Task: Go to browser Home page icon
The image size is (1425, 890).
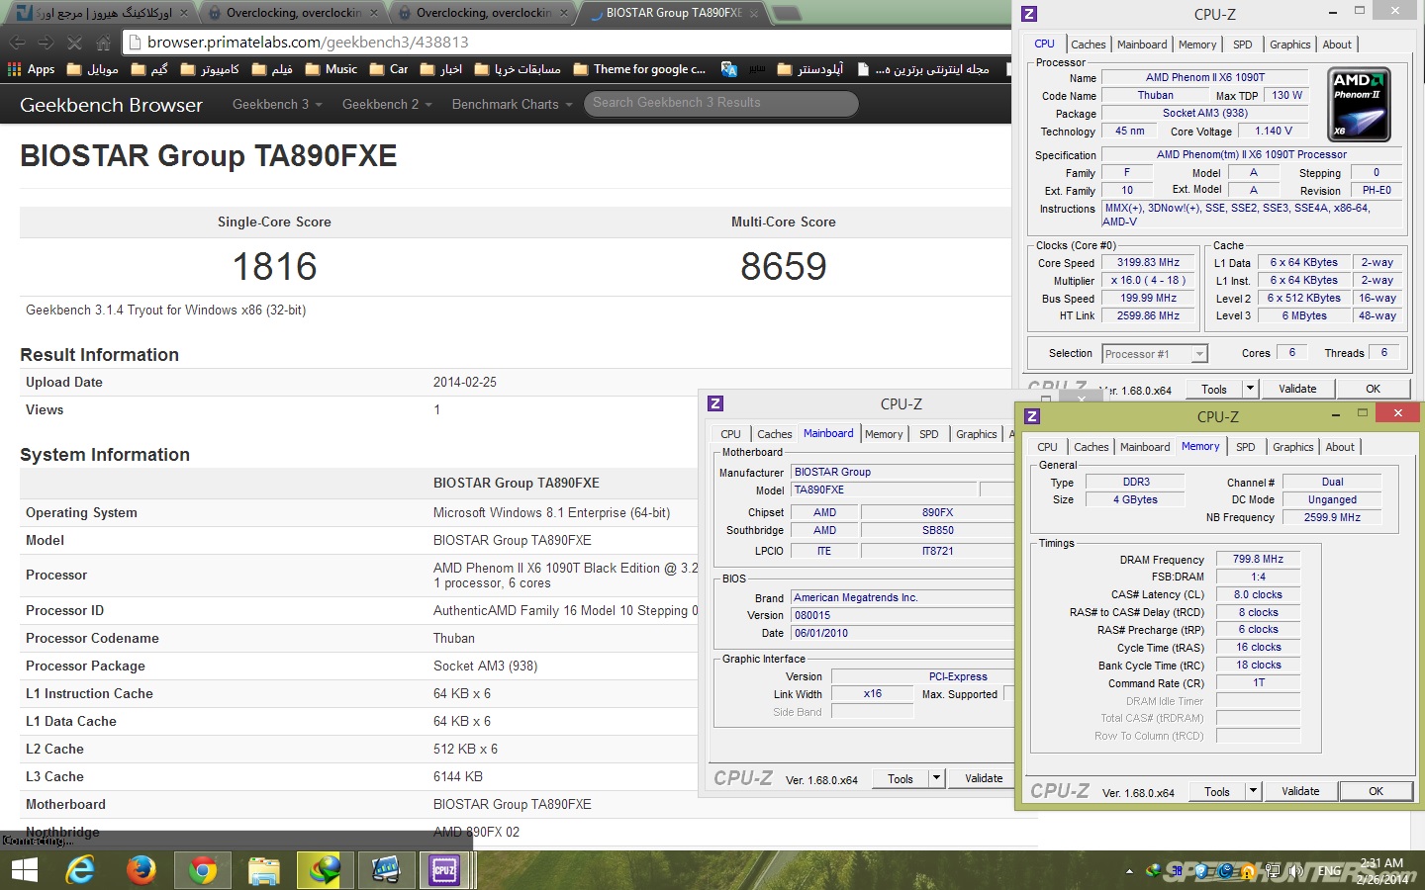Action: point(103,43)
